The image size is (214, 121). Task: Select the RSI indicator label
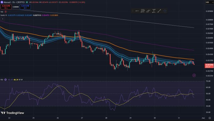(x=2, y=80)
